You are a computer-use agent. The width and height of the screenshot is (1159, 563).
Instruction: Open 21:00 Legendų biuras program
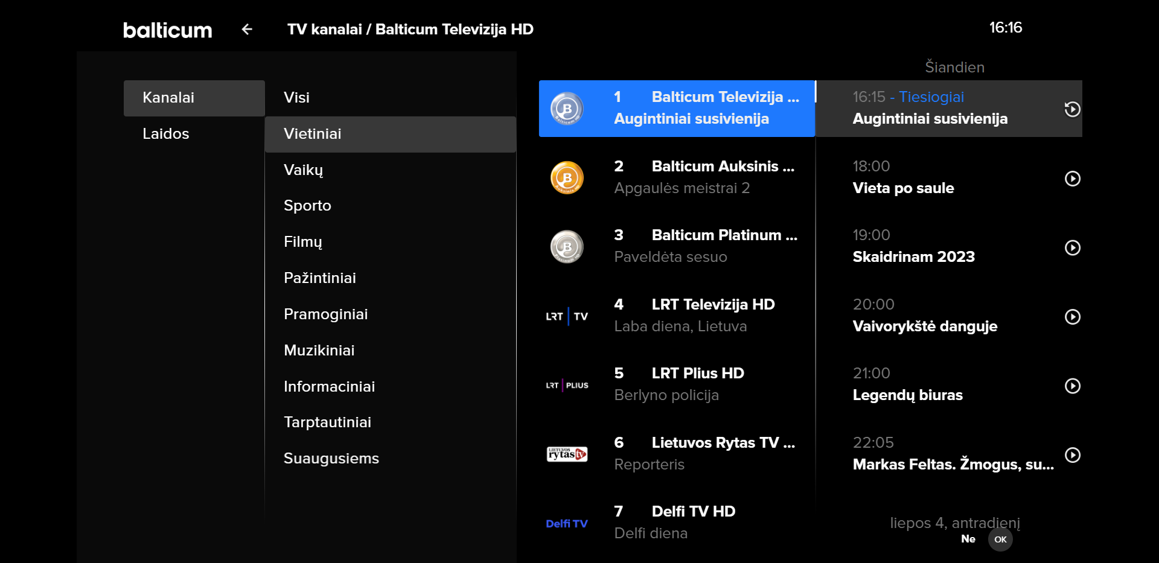click(x=949, y=385)
